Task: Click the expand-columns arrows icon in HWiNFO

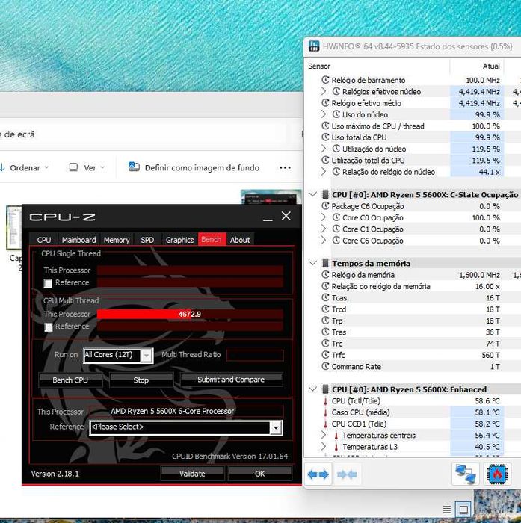Action: point(318,474)
